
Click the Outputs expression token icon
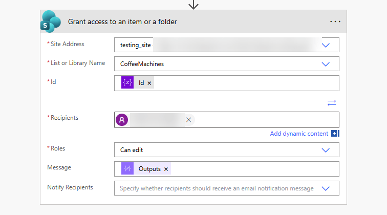point(127,169)
